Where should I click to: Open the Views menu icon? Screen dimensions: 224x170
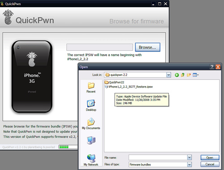195,75
